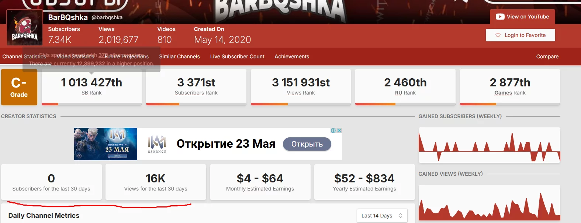Select the Achievements tab
The height and width of the screenshot is (223, 581).
pos(292,56)
